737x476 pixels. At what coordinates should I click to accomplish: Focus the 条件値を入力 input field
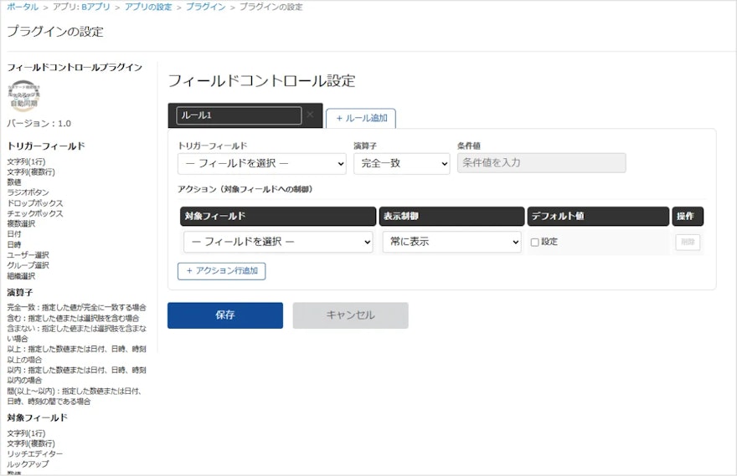[542, 163]
